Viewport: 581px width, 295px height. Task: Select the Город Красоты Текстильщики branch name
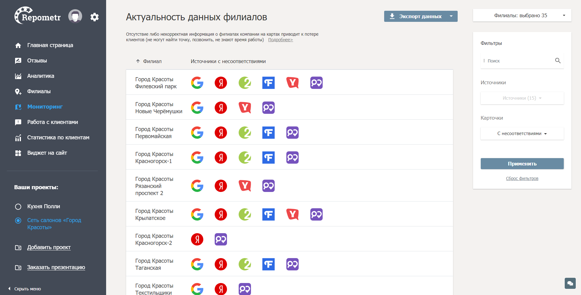tap(154, 289)
